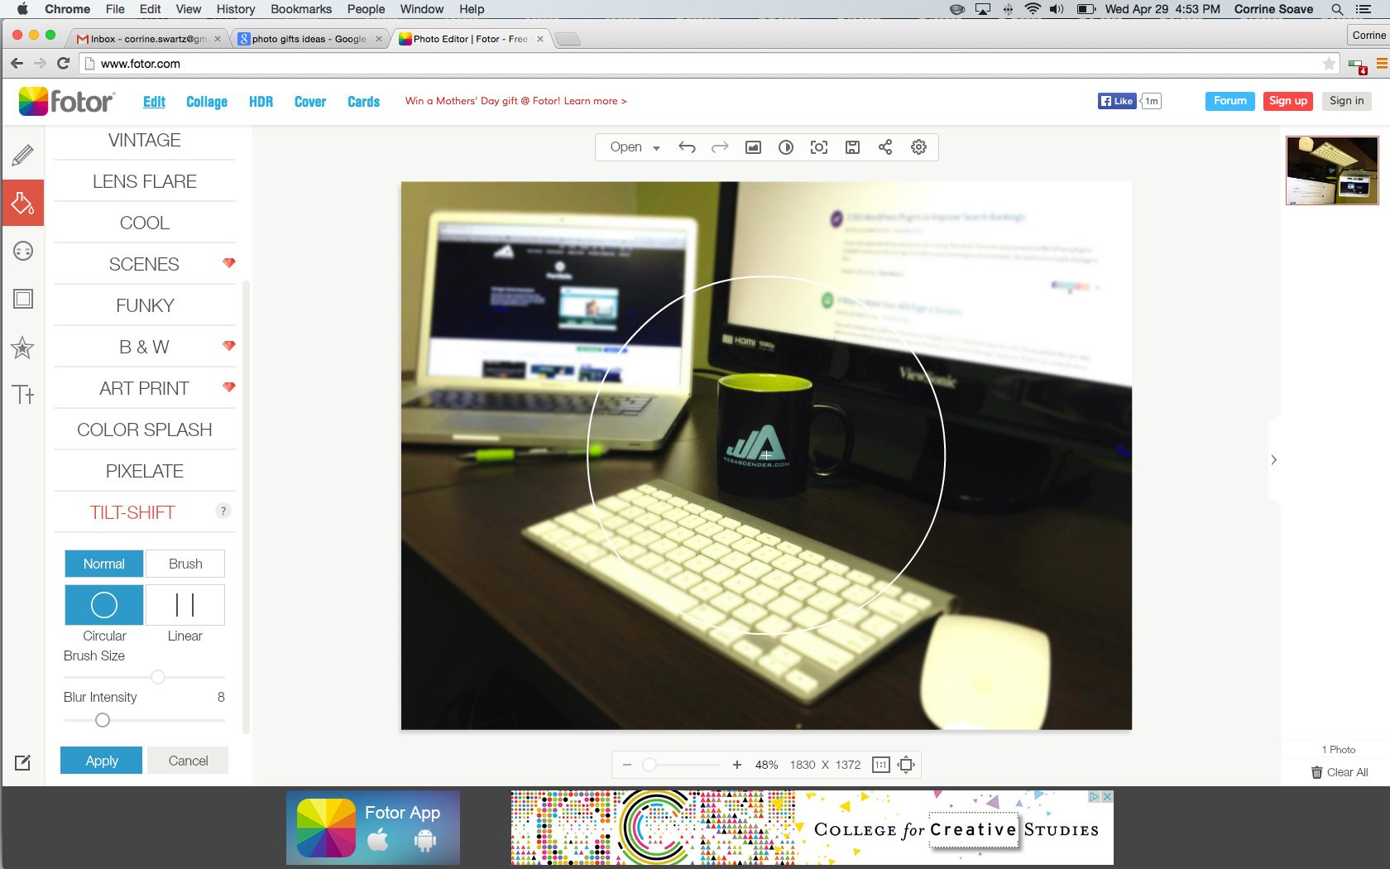Click the Sign up button
1390x869 pixels.
[1288, 101]
